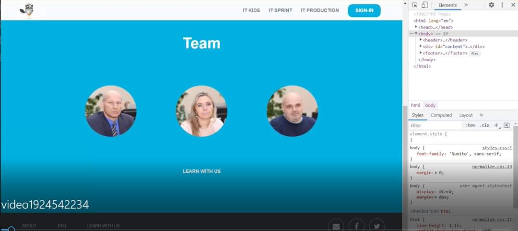Click the display: block declaration
Image resolution: width=518 pixels, height=231 pixels.
pos(435,192)
